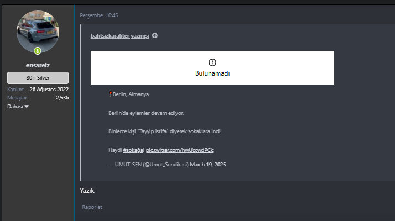Click the "Berlin'de eylemler devam ediyor" line
This screenshot has height=221, width=395.
coord(146,113)
